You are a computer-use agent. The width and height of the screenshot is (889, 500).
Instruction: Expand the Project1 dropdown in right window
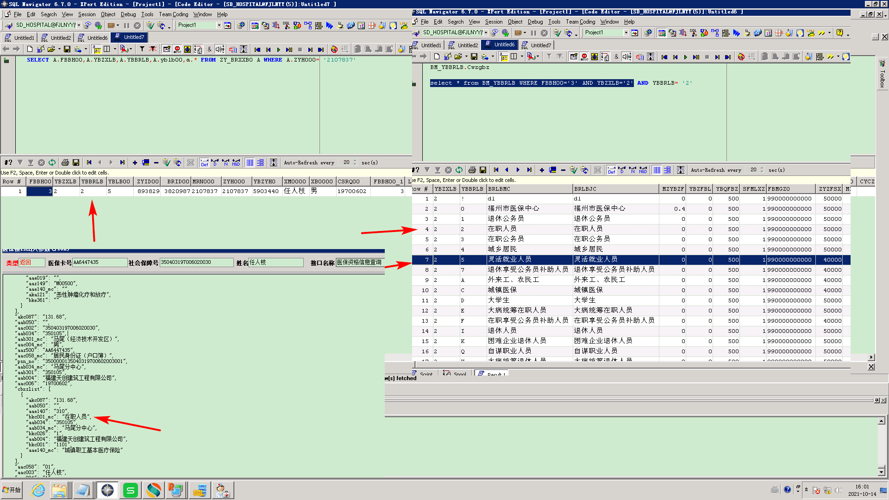tap(626, 33)
